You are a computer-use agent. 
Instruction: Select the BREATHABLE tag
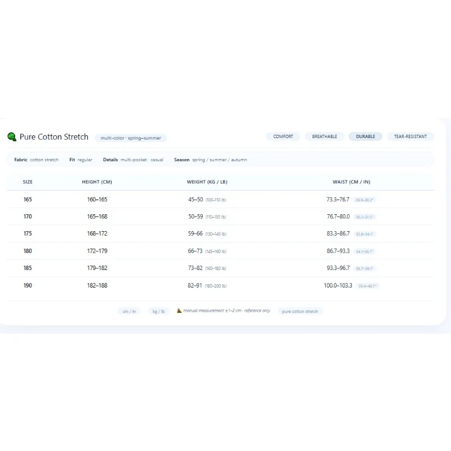click(325, 136)
